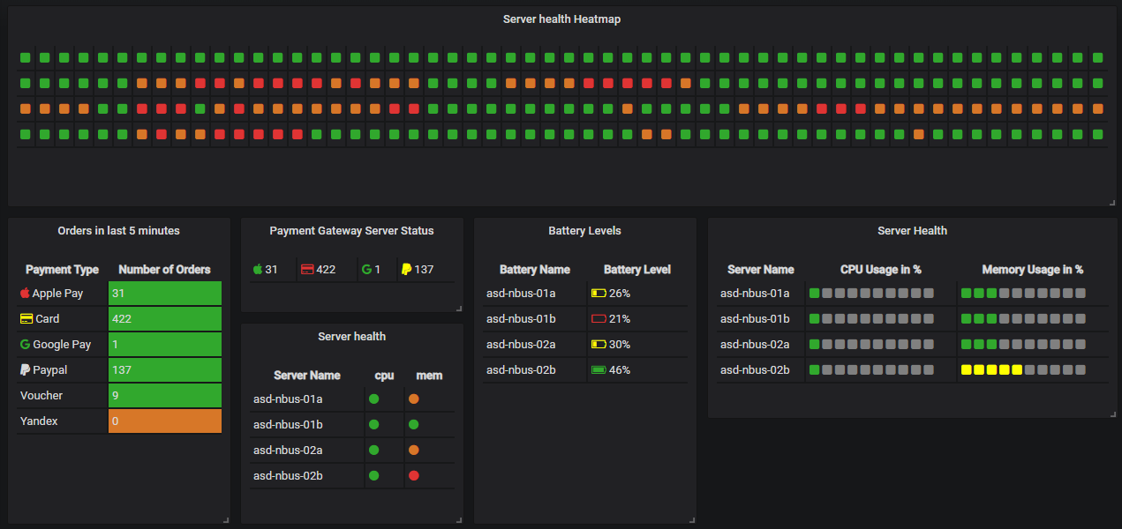Open the Server health Heatmap panel menu
1122x529 pixels.
pos(561,19)
